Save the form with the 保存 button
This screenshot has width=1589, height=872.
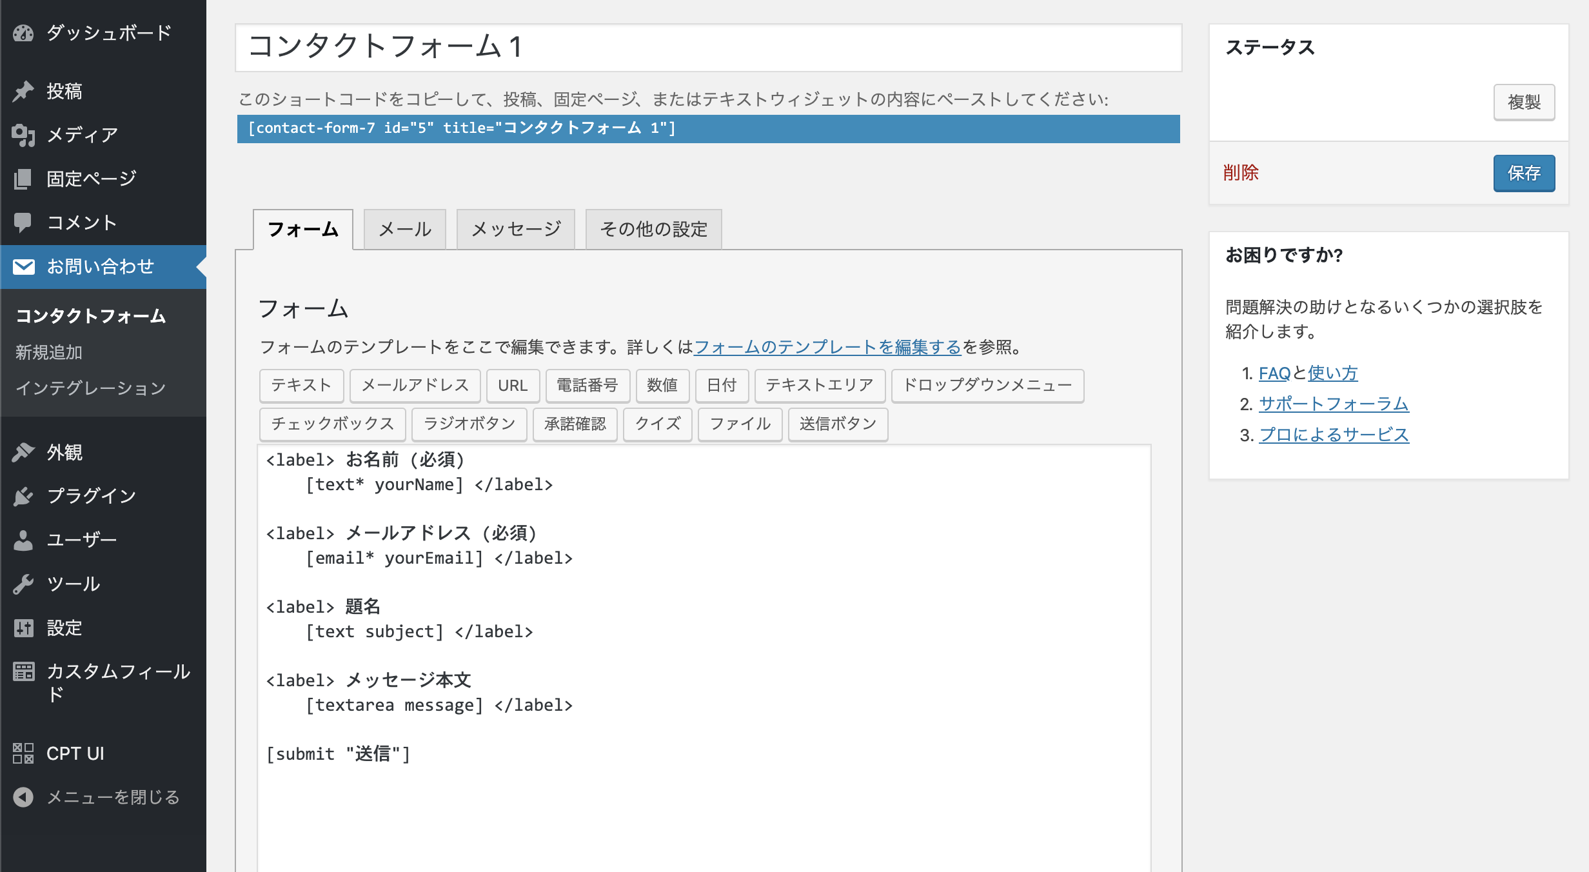pyautogui.click(x=1524, y=173)
